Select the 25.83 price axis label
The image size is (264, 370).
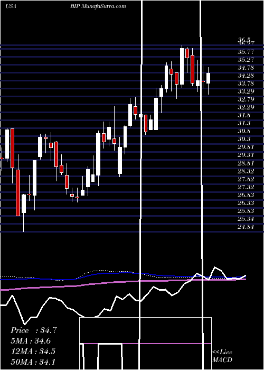246,211
